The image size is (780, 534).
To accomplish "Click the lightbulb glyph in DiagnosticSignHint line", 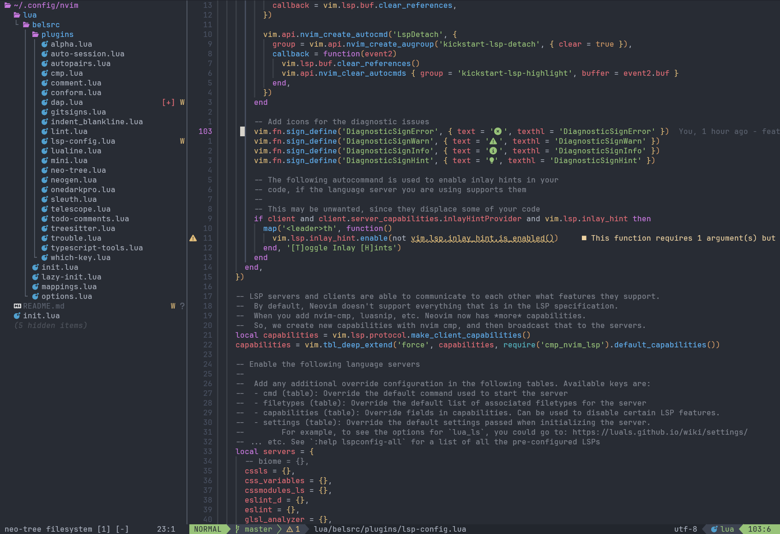I will pyautogui.click(x=492, y=161).
